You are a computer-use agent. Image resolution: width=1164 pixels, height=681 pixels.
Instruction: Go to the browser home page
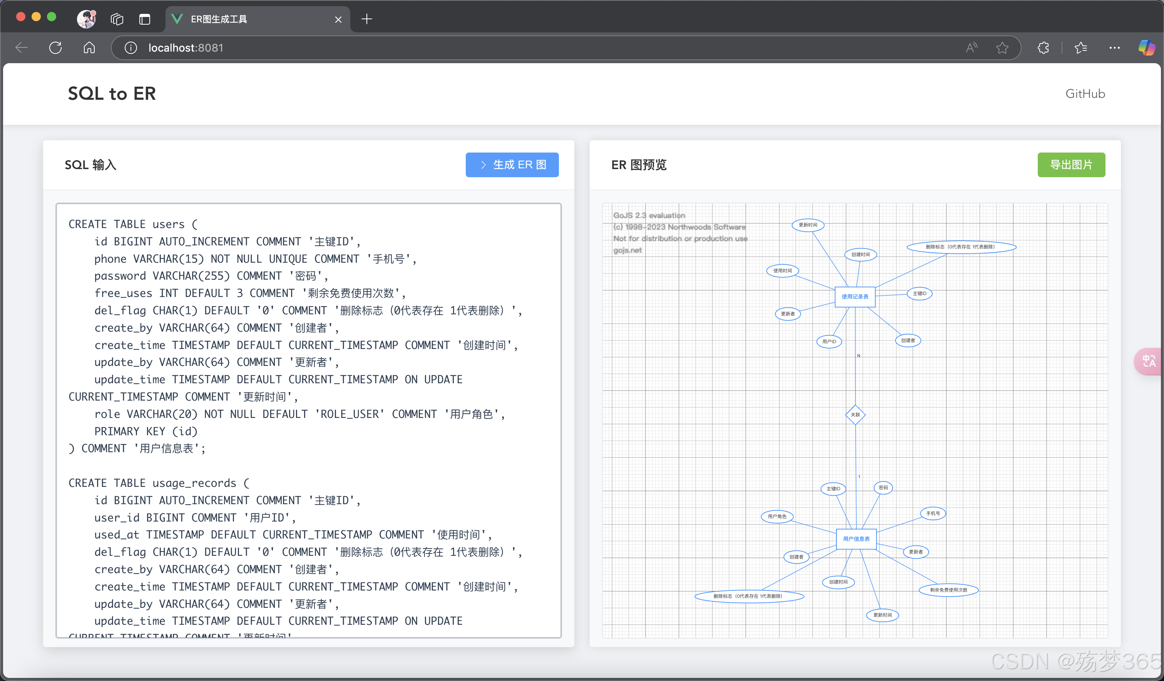click(89, 48)
